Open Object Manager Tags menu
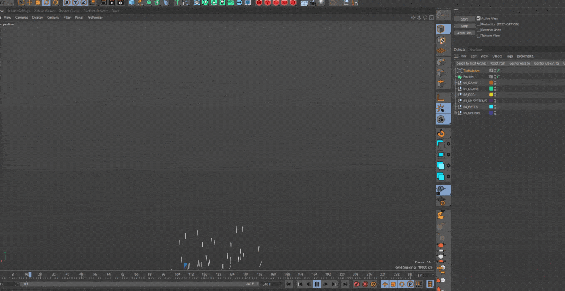 pos(509,56)
